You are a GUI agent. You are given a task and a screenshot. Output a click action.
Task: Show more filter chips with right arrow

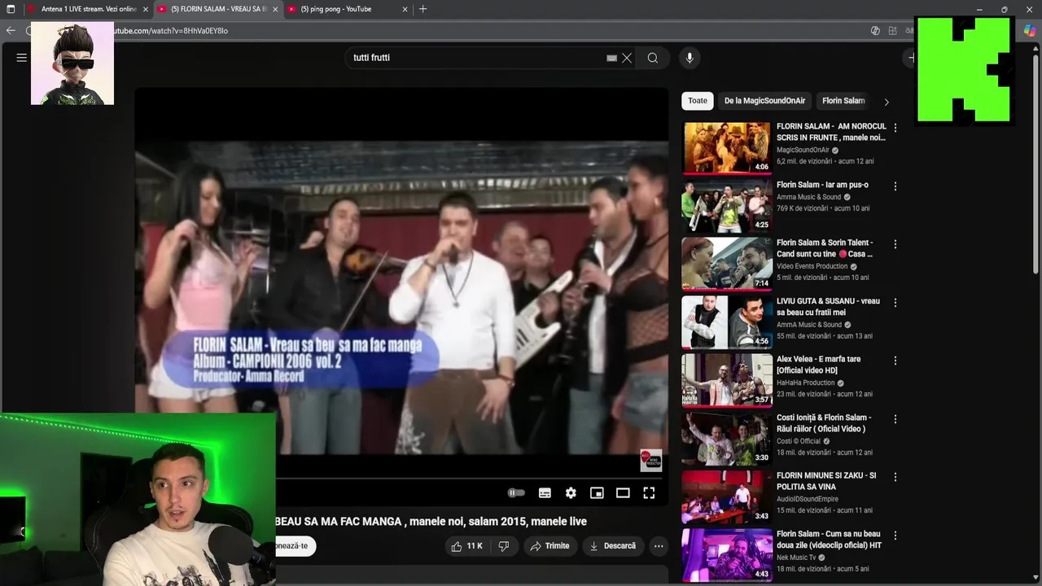tap(887, 102)
